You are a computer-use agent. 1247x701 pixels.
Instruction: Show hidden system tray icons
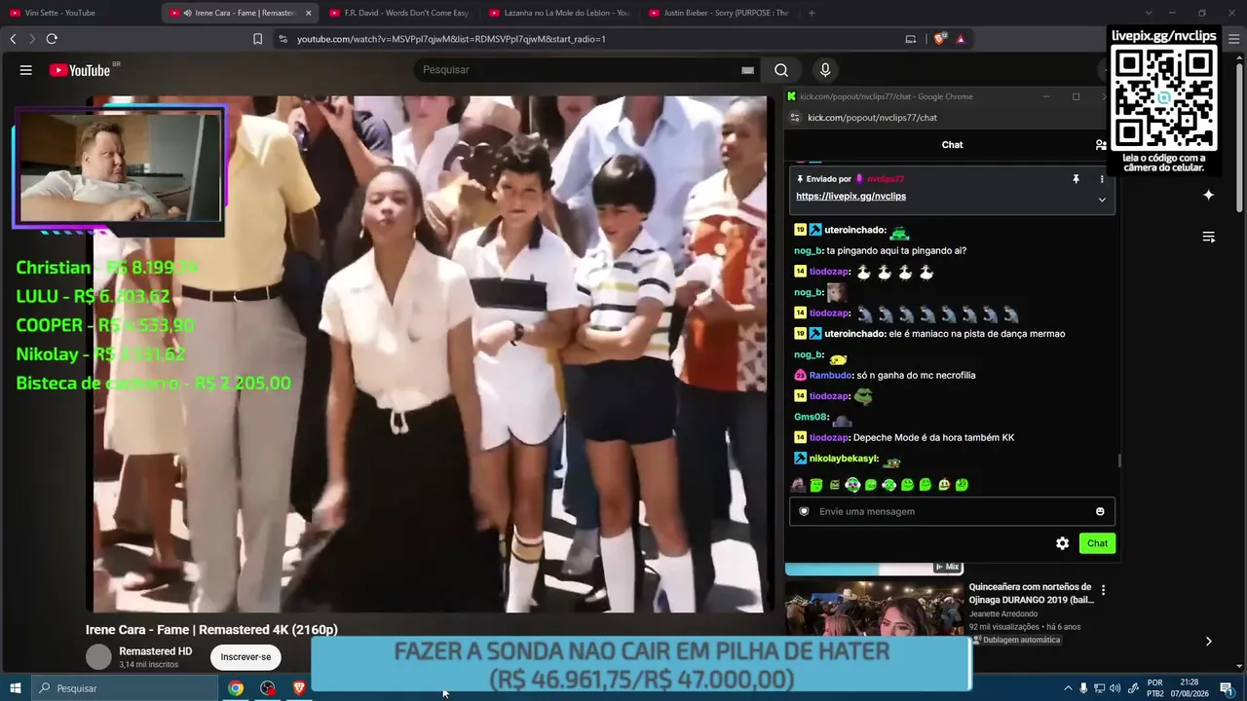coord(1068,688)
